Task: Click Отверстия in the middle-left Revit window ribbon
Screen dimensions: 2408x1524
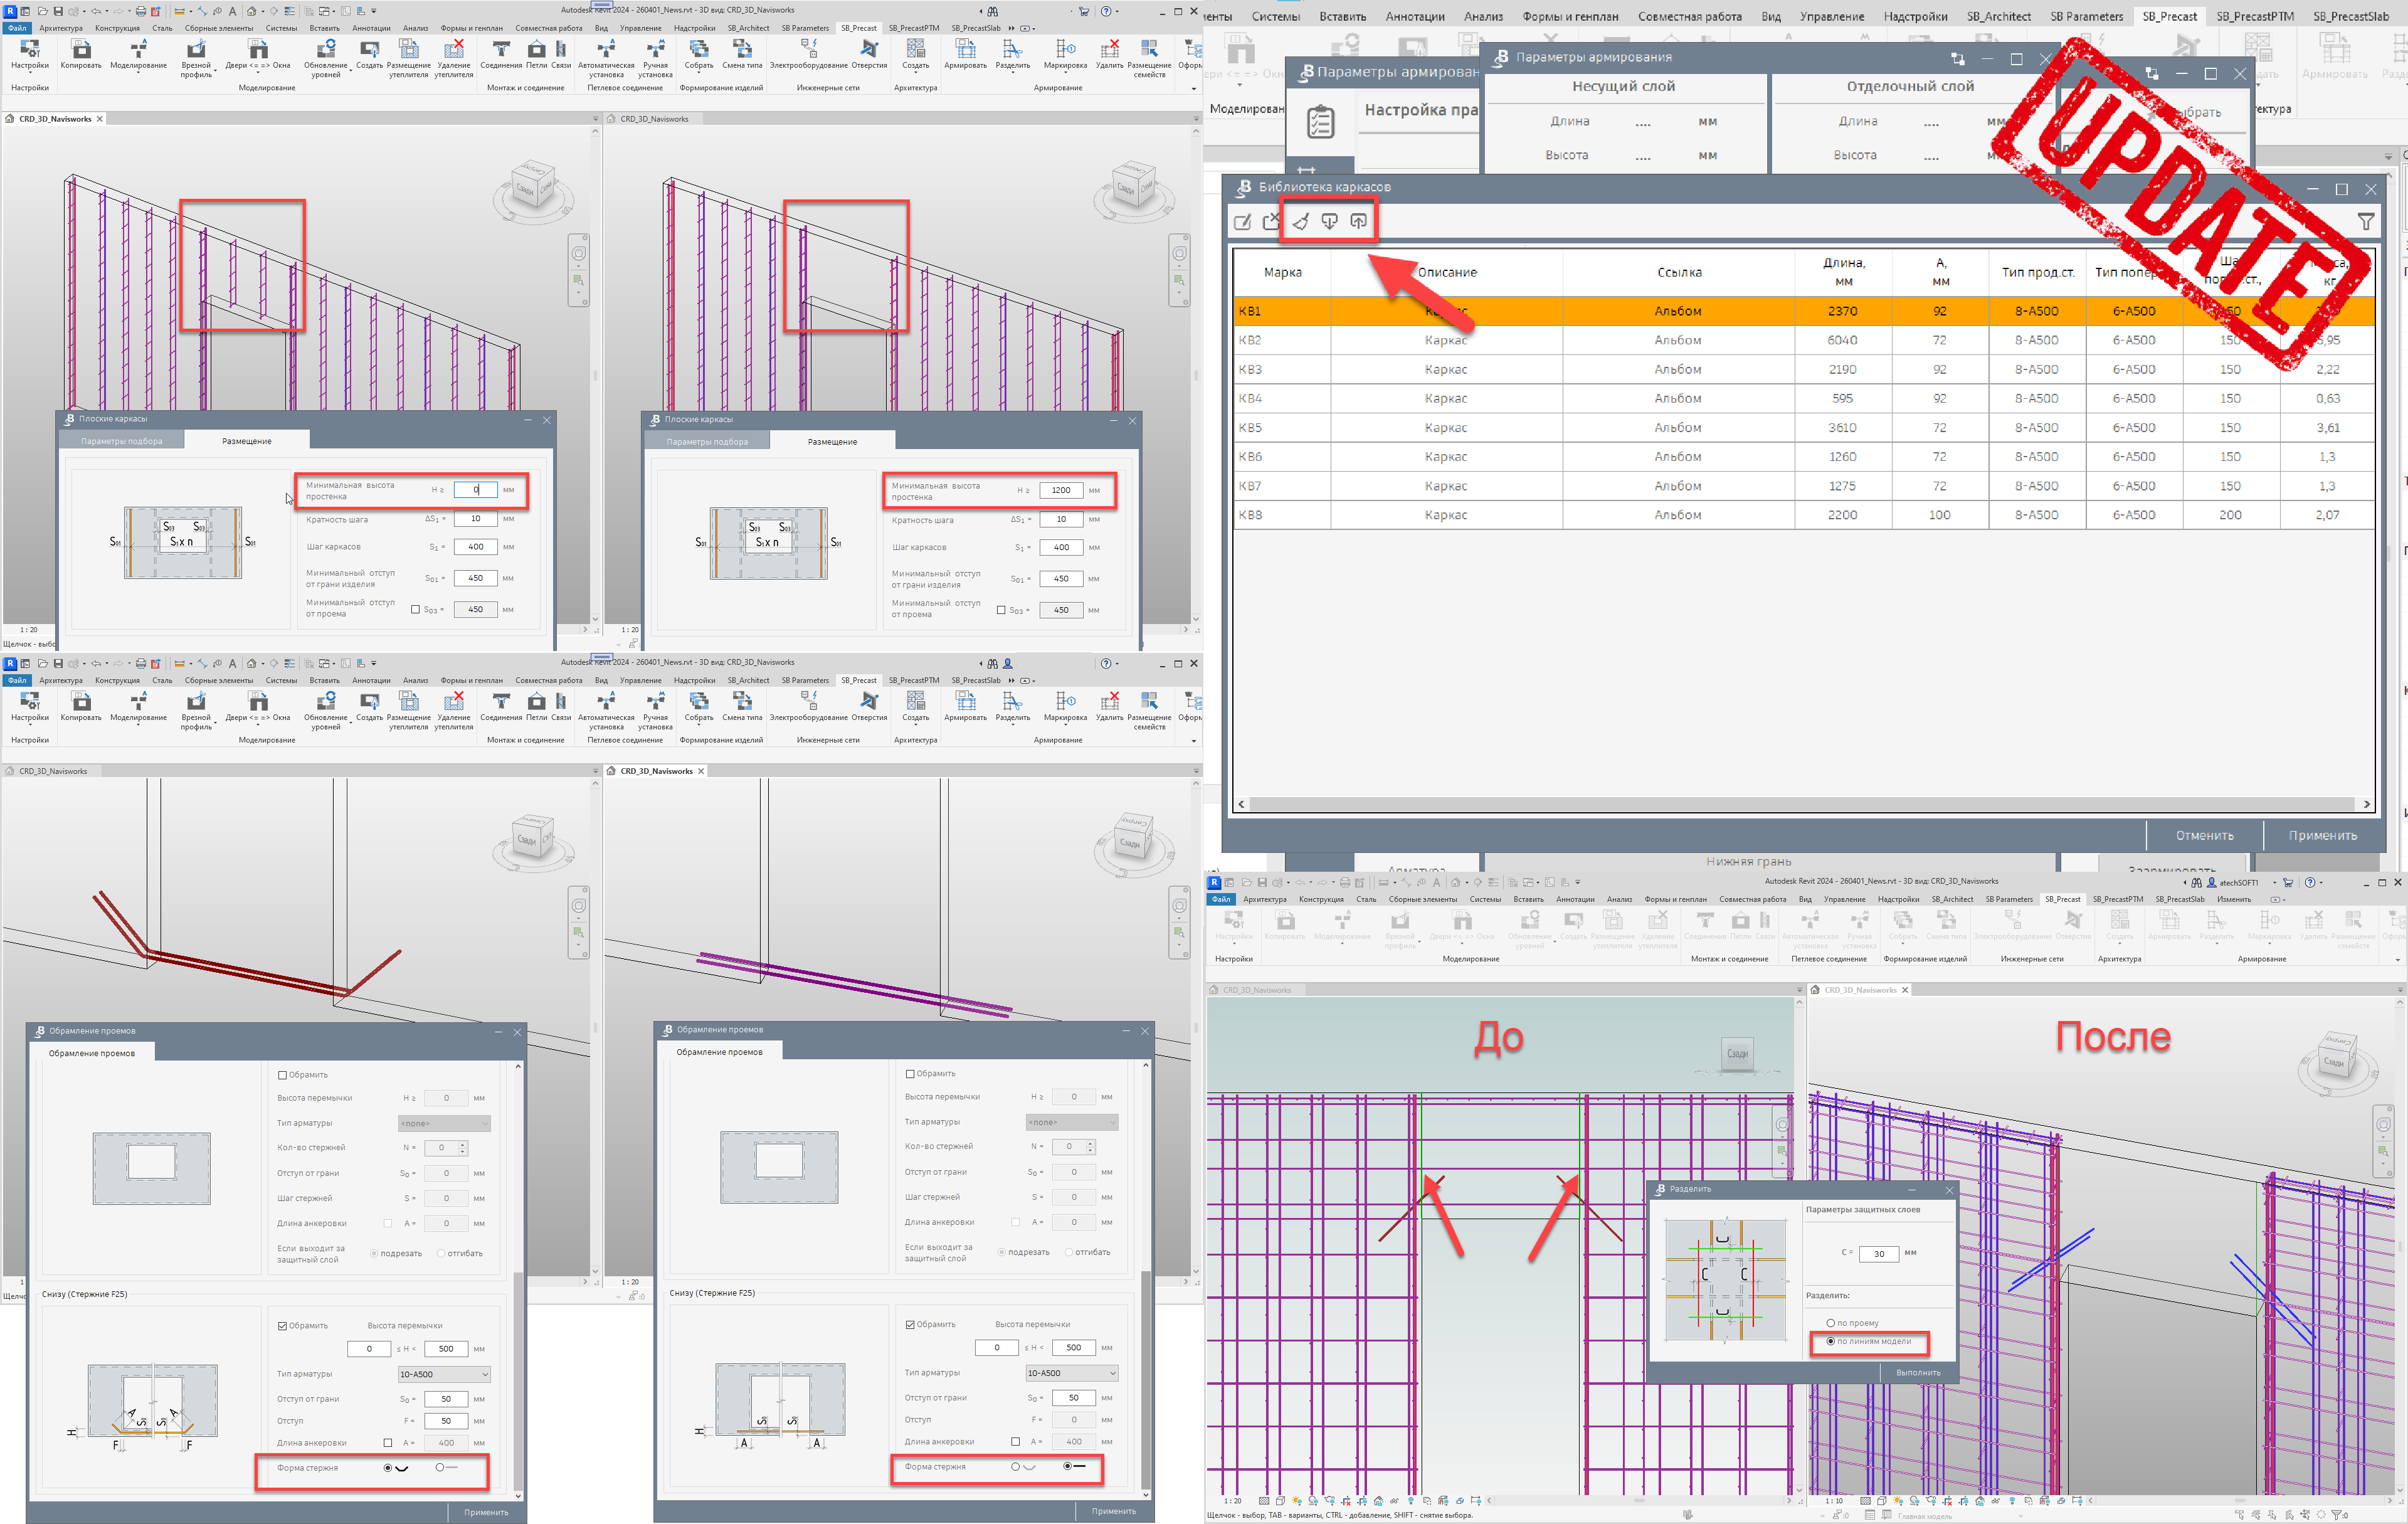Action: pyautogui.click(x=869, y=707)
